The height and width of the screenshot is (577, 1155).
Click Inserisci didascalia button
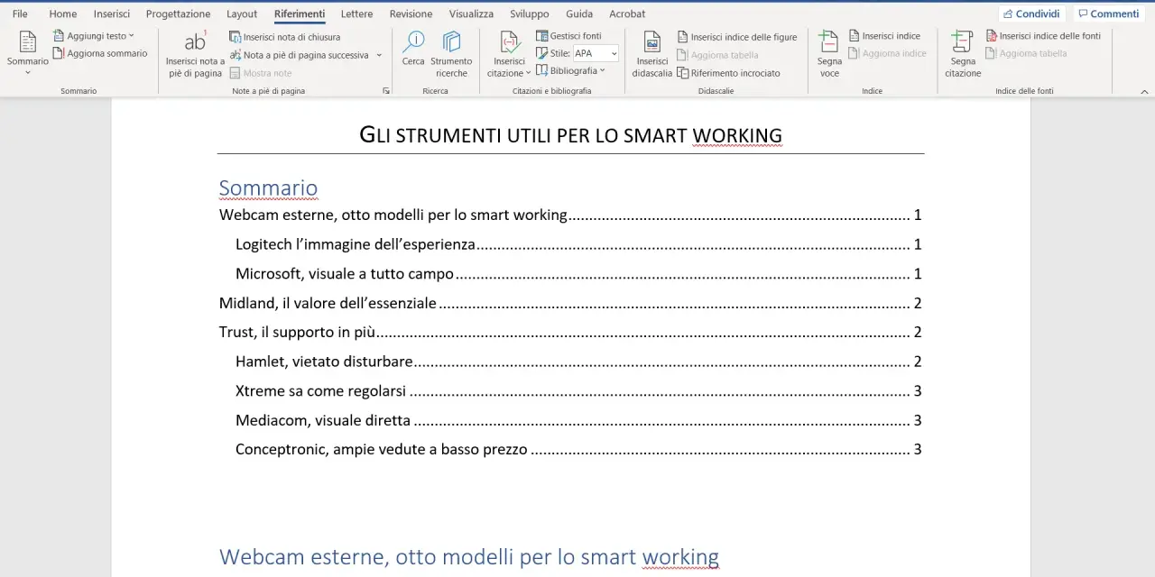[x=651, y=54]
